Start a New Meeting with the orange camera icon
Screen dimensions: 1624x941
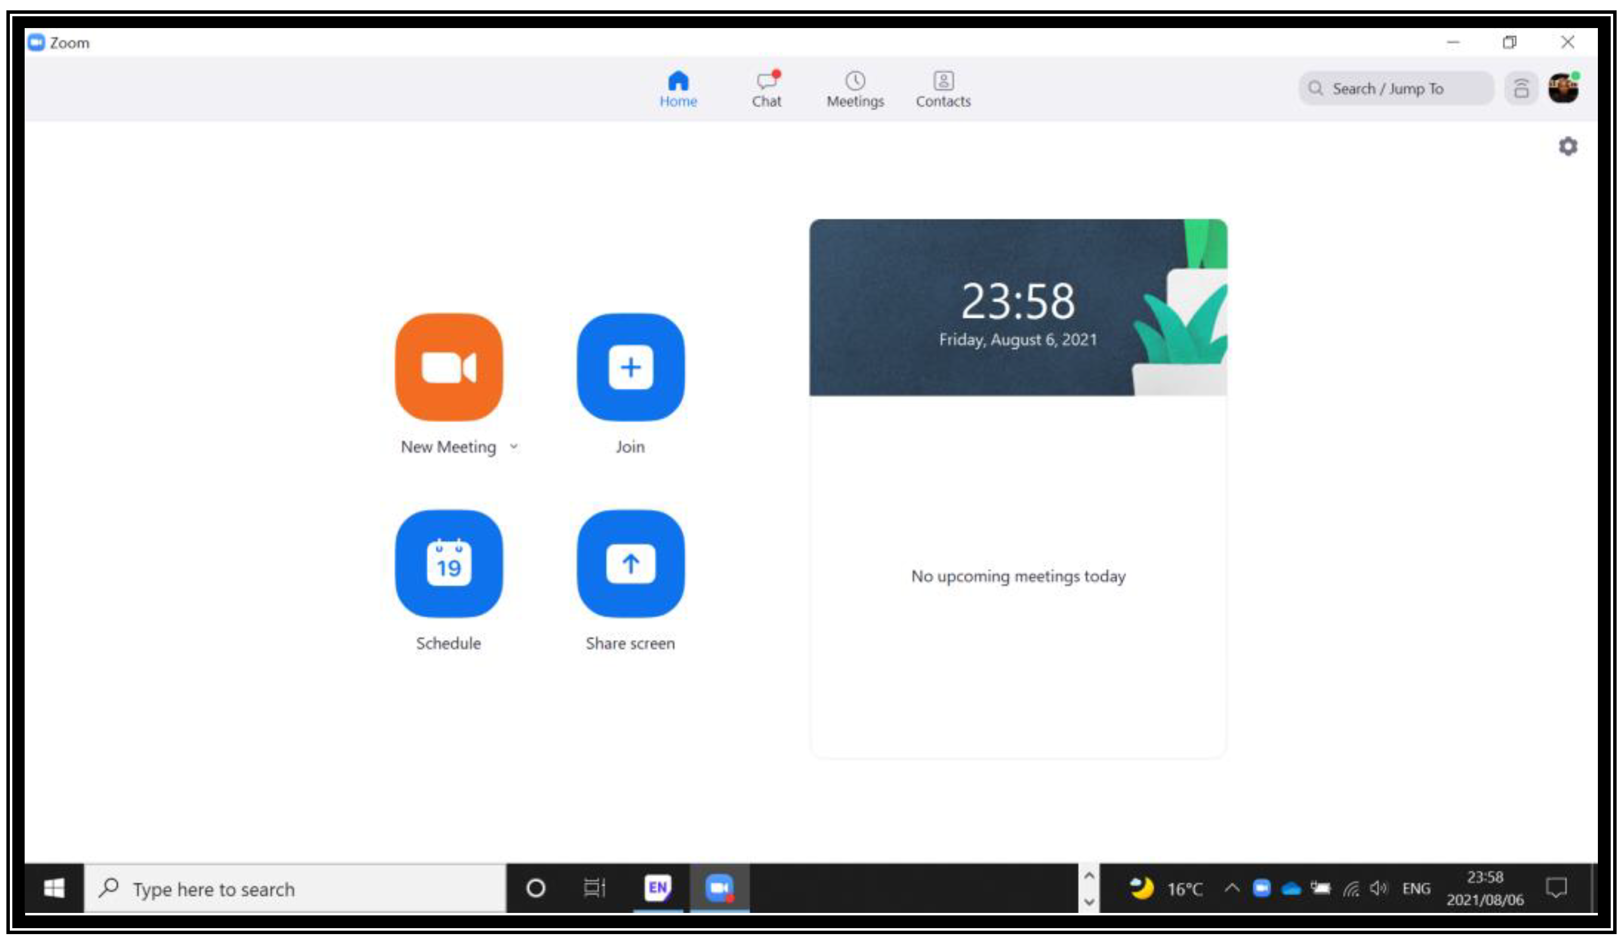[448, 367]
